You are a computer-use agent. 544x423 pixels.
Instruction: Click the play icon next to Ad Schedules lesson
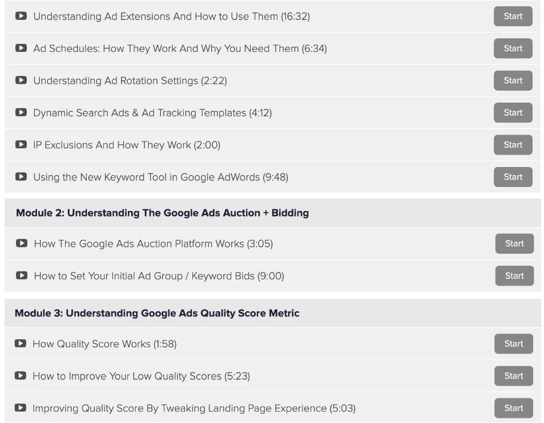point(21,48)
